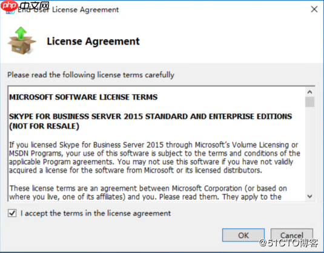Click 'Please read the following license terms carefully'
The width and height of the screenshot is (324, 253).
(91, 75)
